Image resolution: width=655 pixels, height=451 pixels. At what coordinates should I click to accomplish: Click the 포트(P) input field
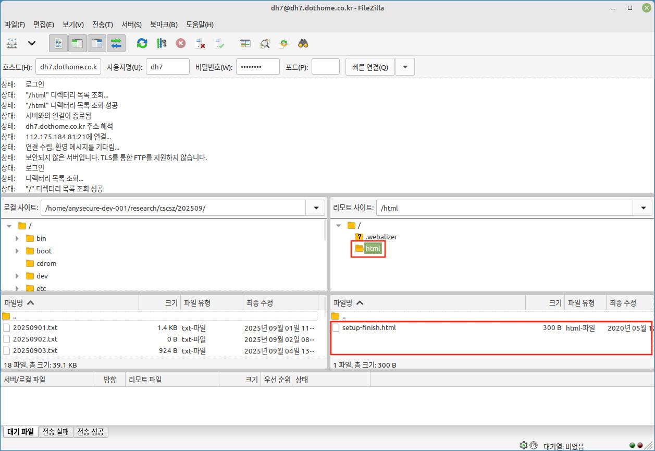point(325,67)
